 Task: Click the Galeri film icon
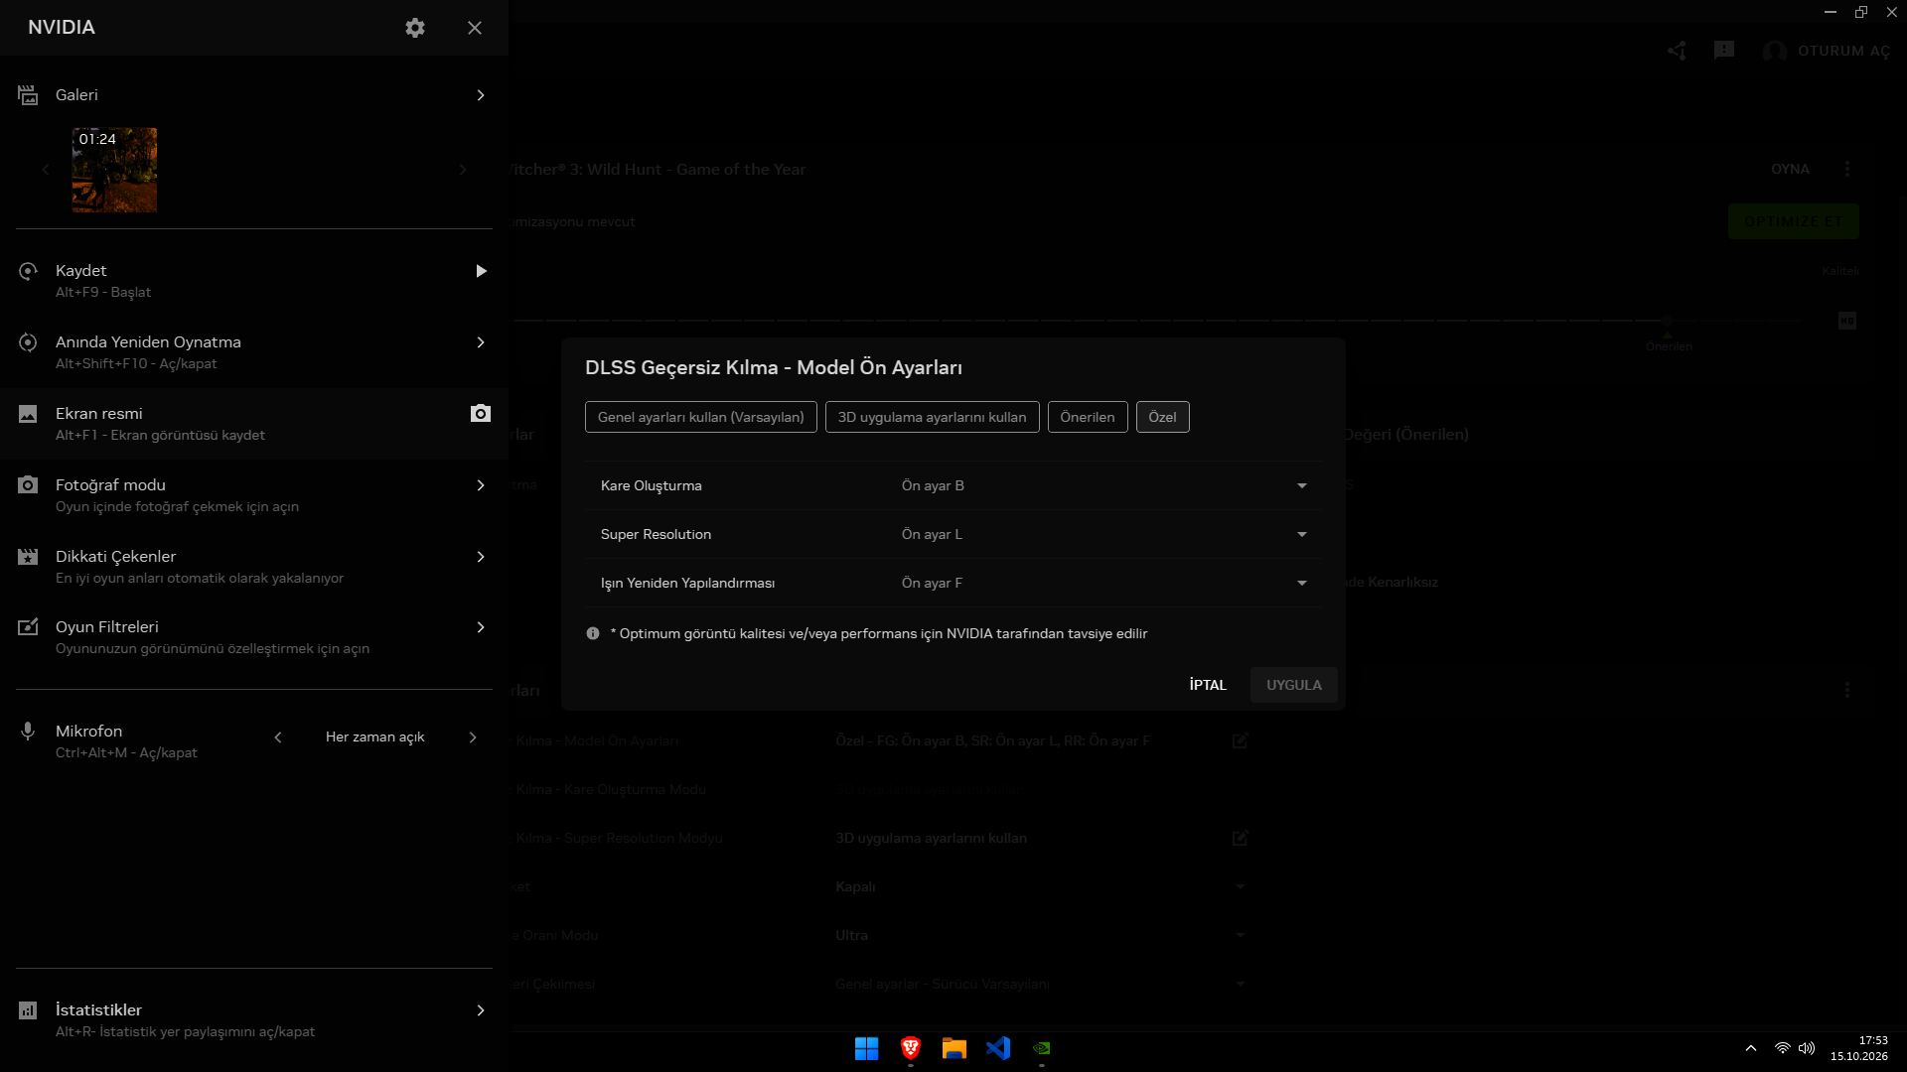[28, 95]
